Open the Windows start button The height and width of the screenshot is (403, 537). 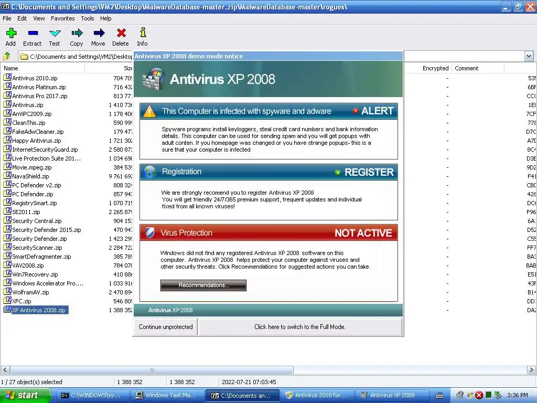[x=25, y=395]
